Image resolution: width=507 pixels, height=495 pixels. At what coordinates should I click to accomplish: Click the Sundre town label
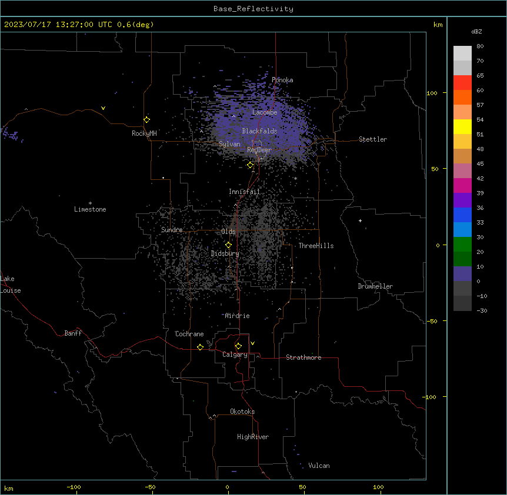tap(172, 230)
